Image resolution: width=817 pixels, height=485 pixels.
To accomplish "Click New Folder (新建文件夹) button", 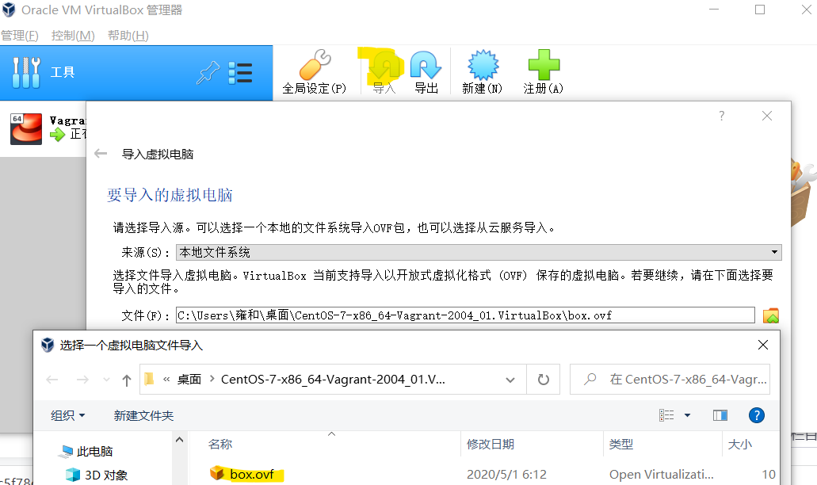I will click(143, 415).
